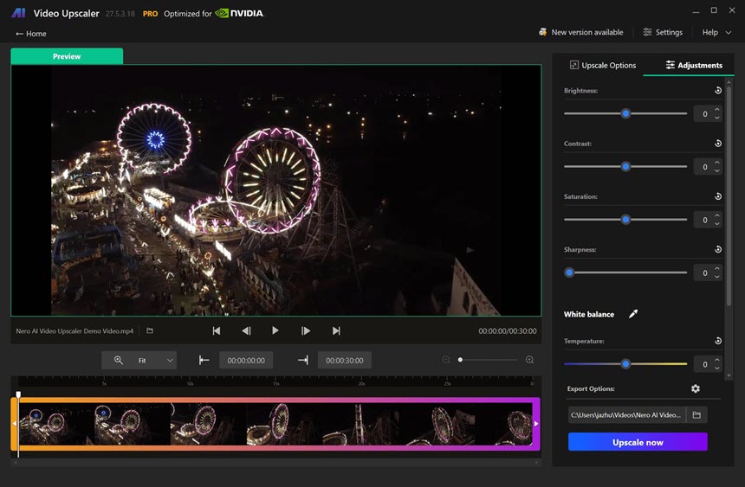Viewport: 745px width, 487px height.
Task: Click the Sharpness value field
Action: (703, 273)
